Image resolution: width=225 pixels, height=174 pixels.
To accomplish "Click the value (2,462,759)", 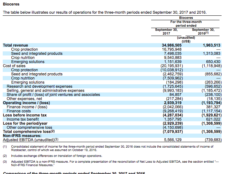I will (x=173, y=74).
